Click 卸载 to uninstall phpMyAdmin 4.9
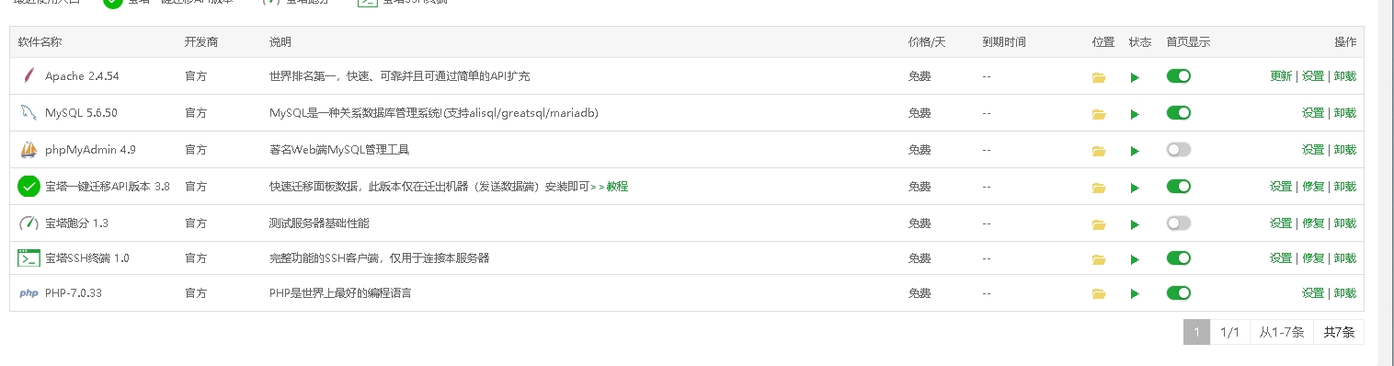 coord(1344,150)
